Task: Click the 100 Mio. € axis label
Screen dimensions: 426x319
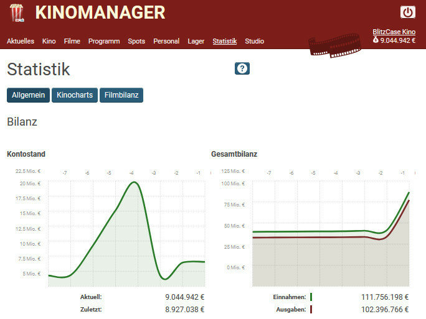Action: point(233,183)
